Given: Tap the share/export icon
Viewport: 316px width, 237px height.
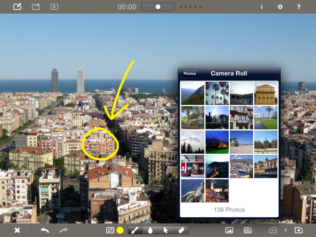Looking at the screenshot, I should 36,7.
